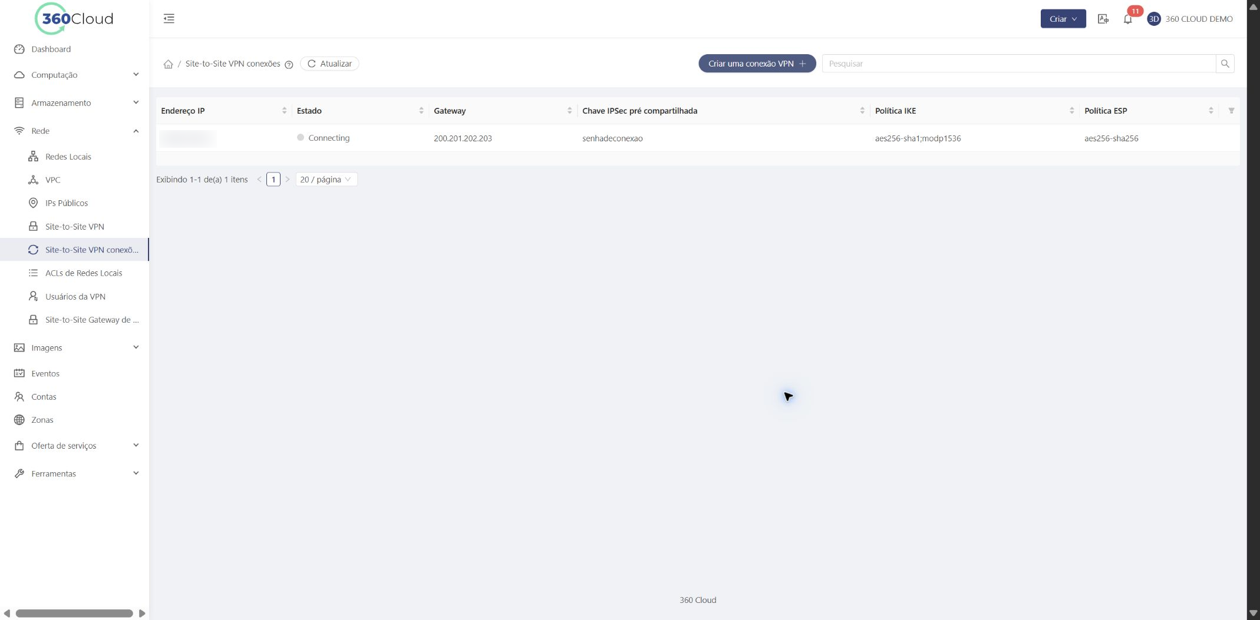The image size is (1260, 620).
Task: Open VPC in the sidebar
Action: coord(74,180)
